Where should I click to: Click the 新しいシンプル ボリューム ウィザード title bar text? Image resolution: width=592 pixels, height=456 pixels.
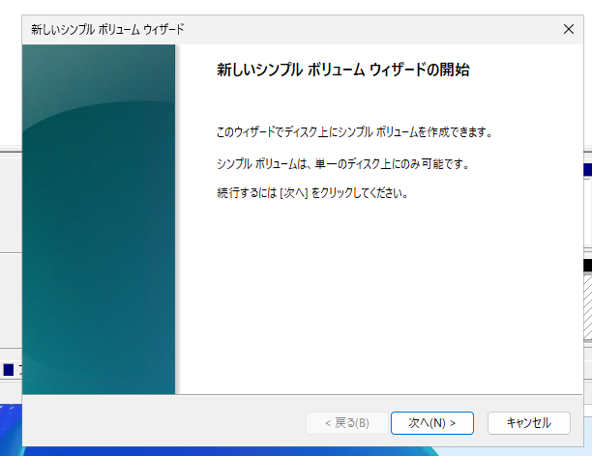[x=107, y=30]
